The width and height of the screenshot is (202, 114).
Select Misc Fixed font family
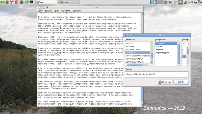(137, 46)
